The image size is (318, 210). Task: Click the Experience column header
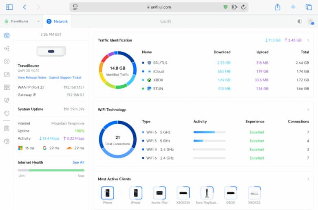pos(255,122)
